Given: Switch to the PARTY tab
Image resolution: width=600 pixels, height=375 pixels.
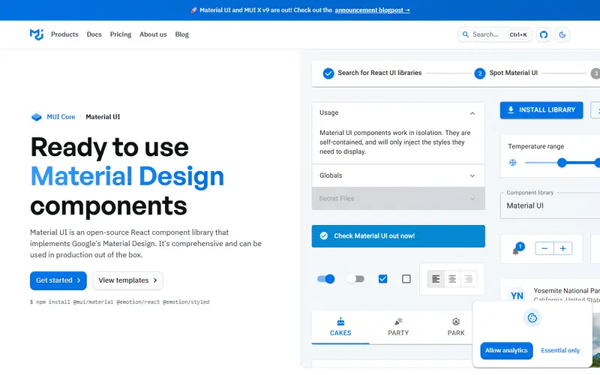Looking at the screenshot, I should [x=398, y=327].
